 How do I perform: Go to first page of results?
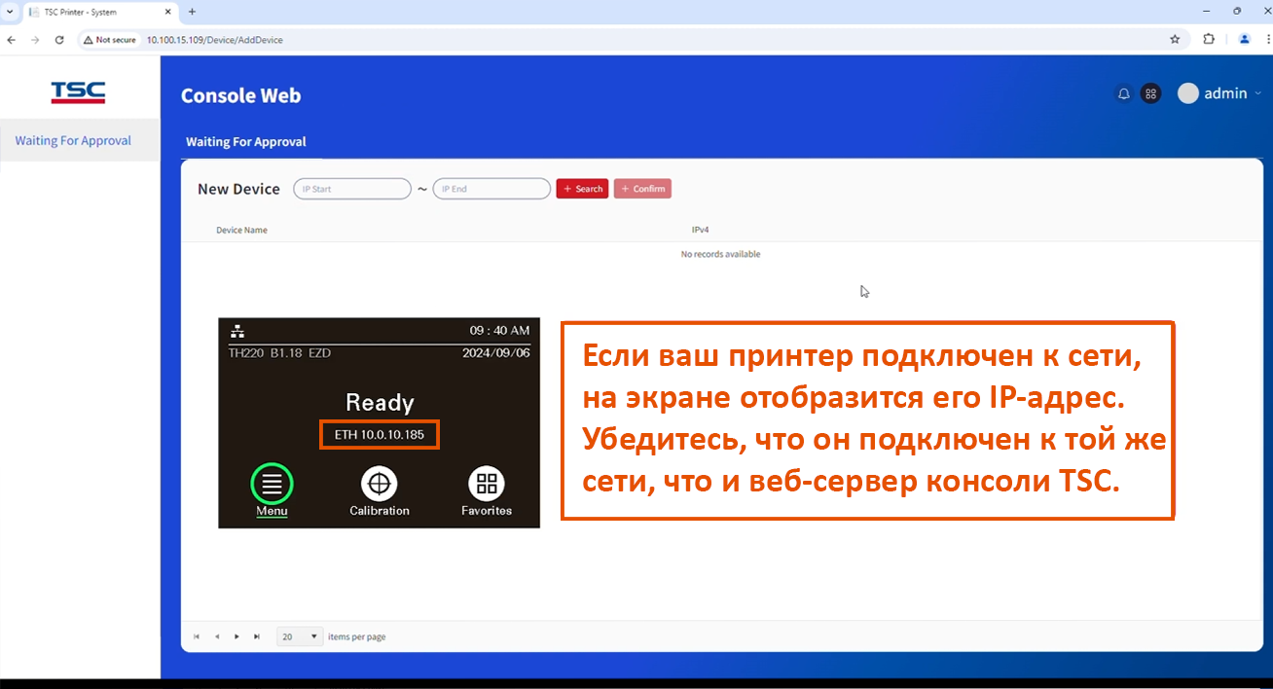(x=197, y=636)
